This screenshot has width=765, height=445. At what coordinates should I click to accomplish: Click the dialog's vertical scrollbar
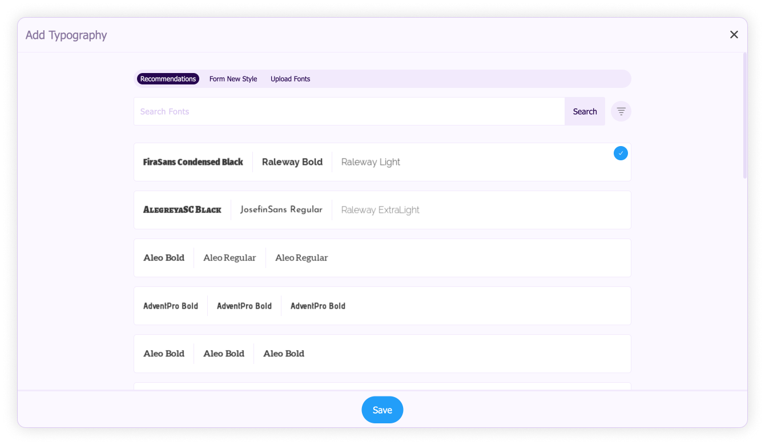click(x=744, y=116)
